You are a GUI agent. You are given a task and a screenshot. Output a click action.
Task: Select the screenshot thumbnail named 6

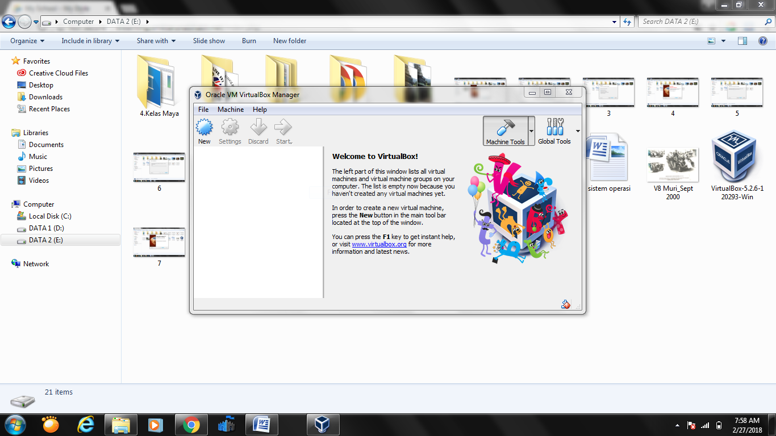pos(159,172)
